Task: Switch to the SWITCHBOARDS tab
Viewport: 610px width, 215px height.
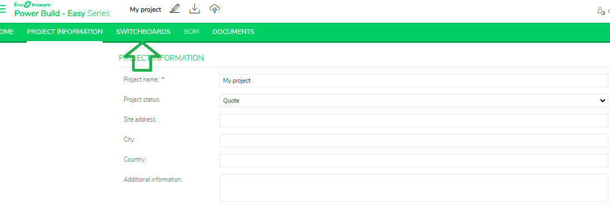Action: [x=143, y=32]
